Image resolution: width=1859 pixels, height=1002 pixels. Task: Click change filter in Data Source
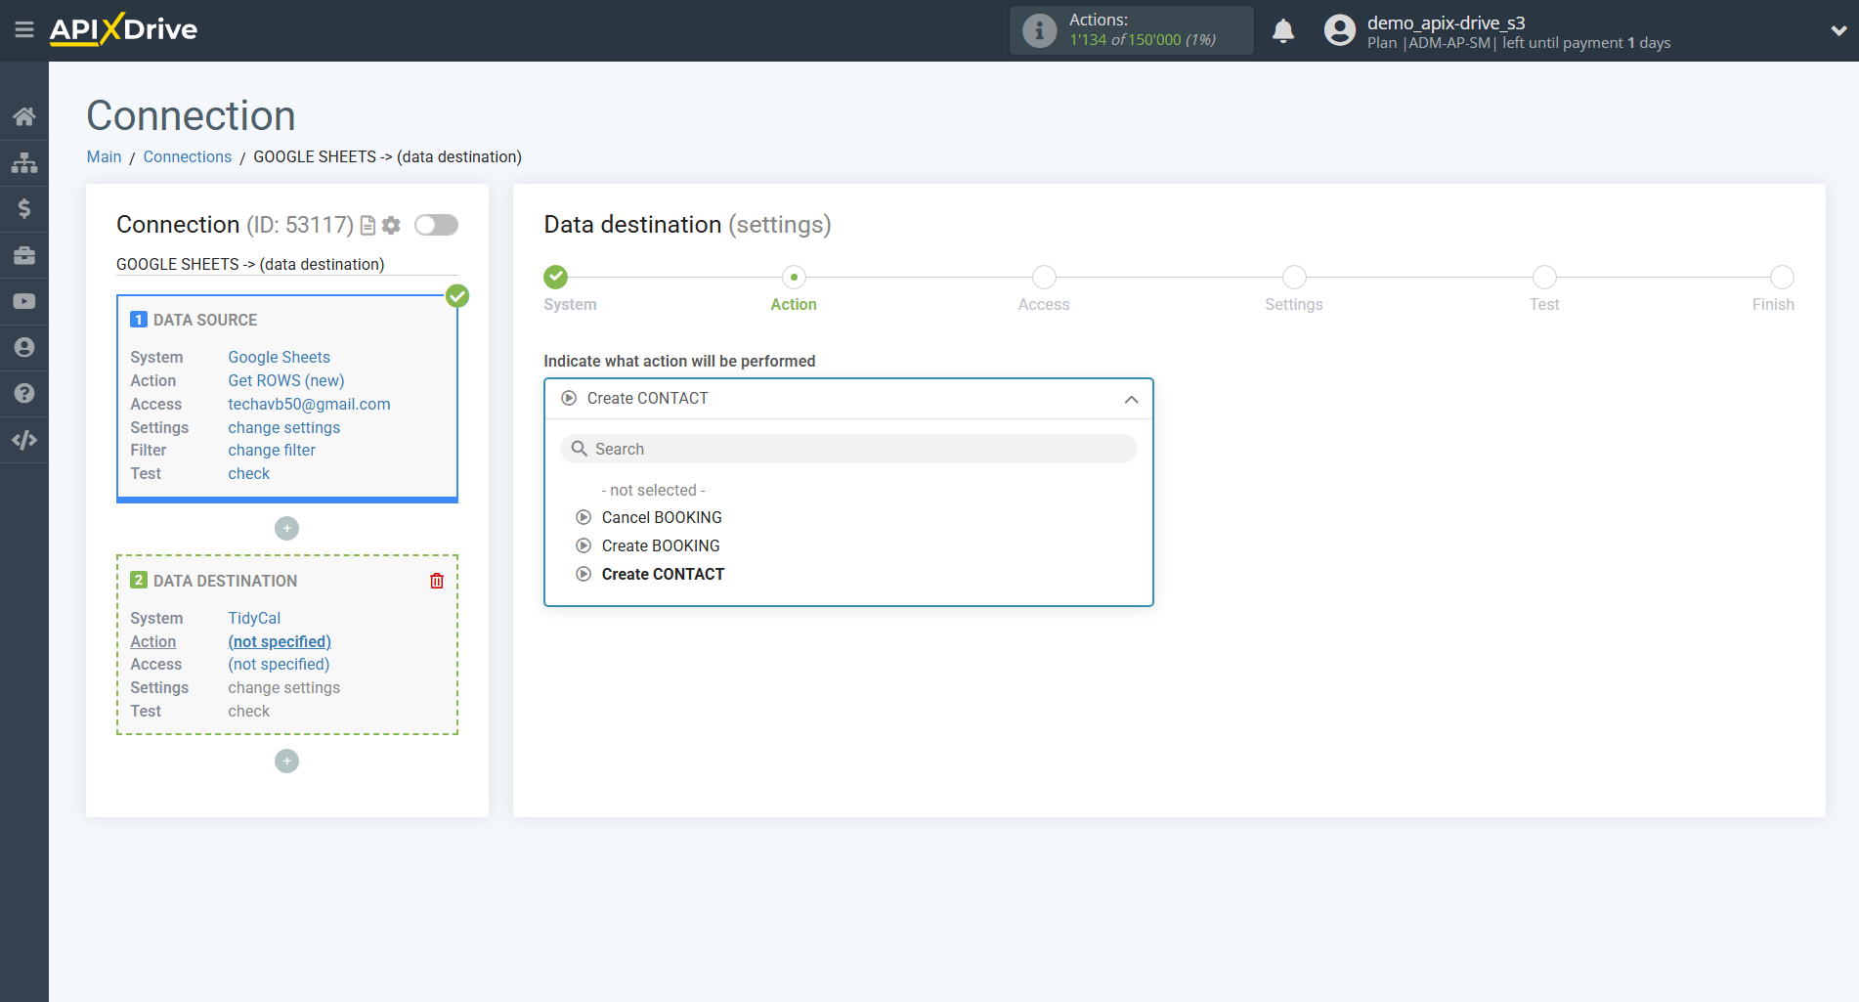272,450
